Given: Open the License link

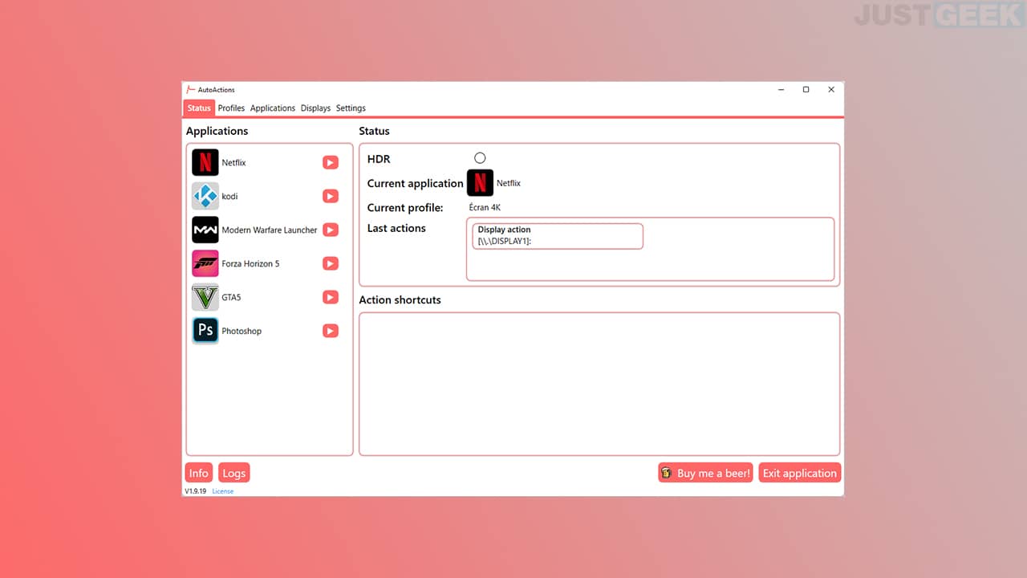Looking at the screenshot, I should coord(223,491).
